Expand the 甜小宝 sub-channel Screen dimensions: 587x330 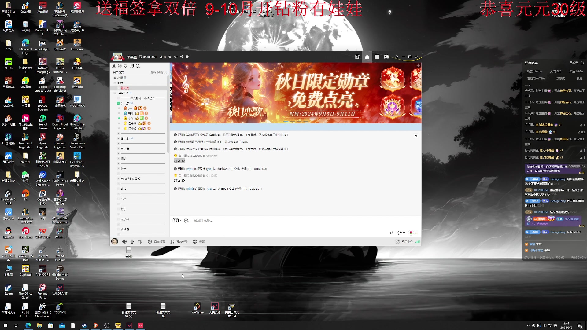click(x=118, y=138)
